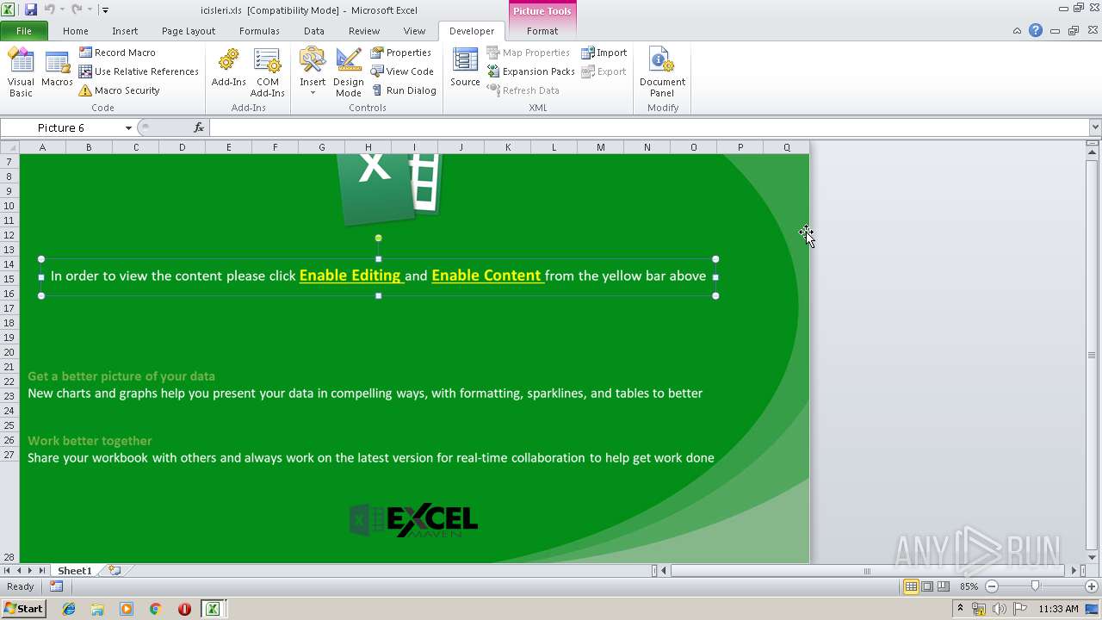Image resolution: width=1102 pixels, height=620 pixels.
Task: Click the Undo button
Action: point(49,9)
